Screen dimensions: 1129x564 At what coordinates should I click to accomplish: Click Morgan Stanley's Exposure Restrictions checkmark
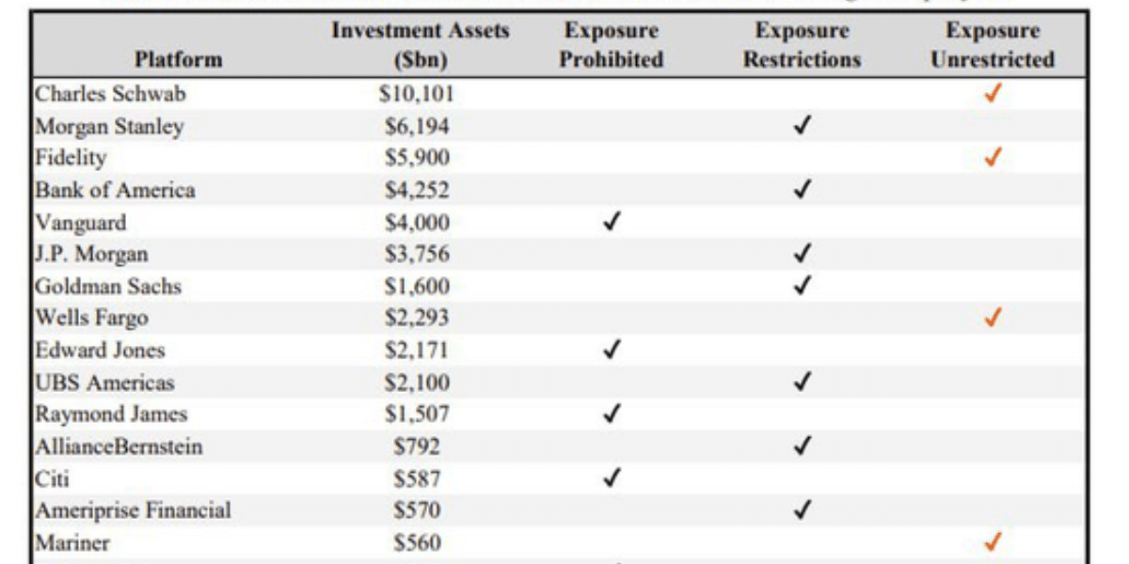[802, 126]
